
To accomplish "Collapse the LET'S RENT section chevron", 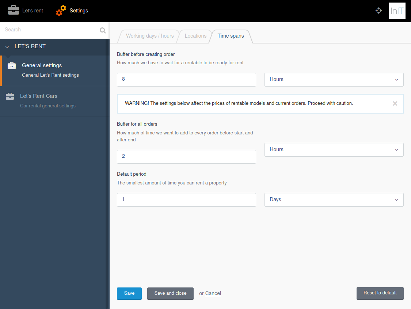I will (x=7, y=47).
